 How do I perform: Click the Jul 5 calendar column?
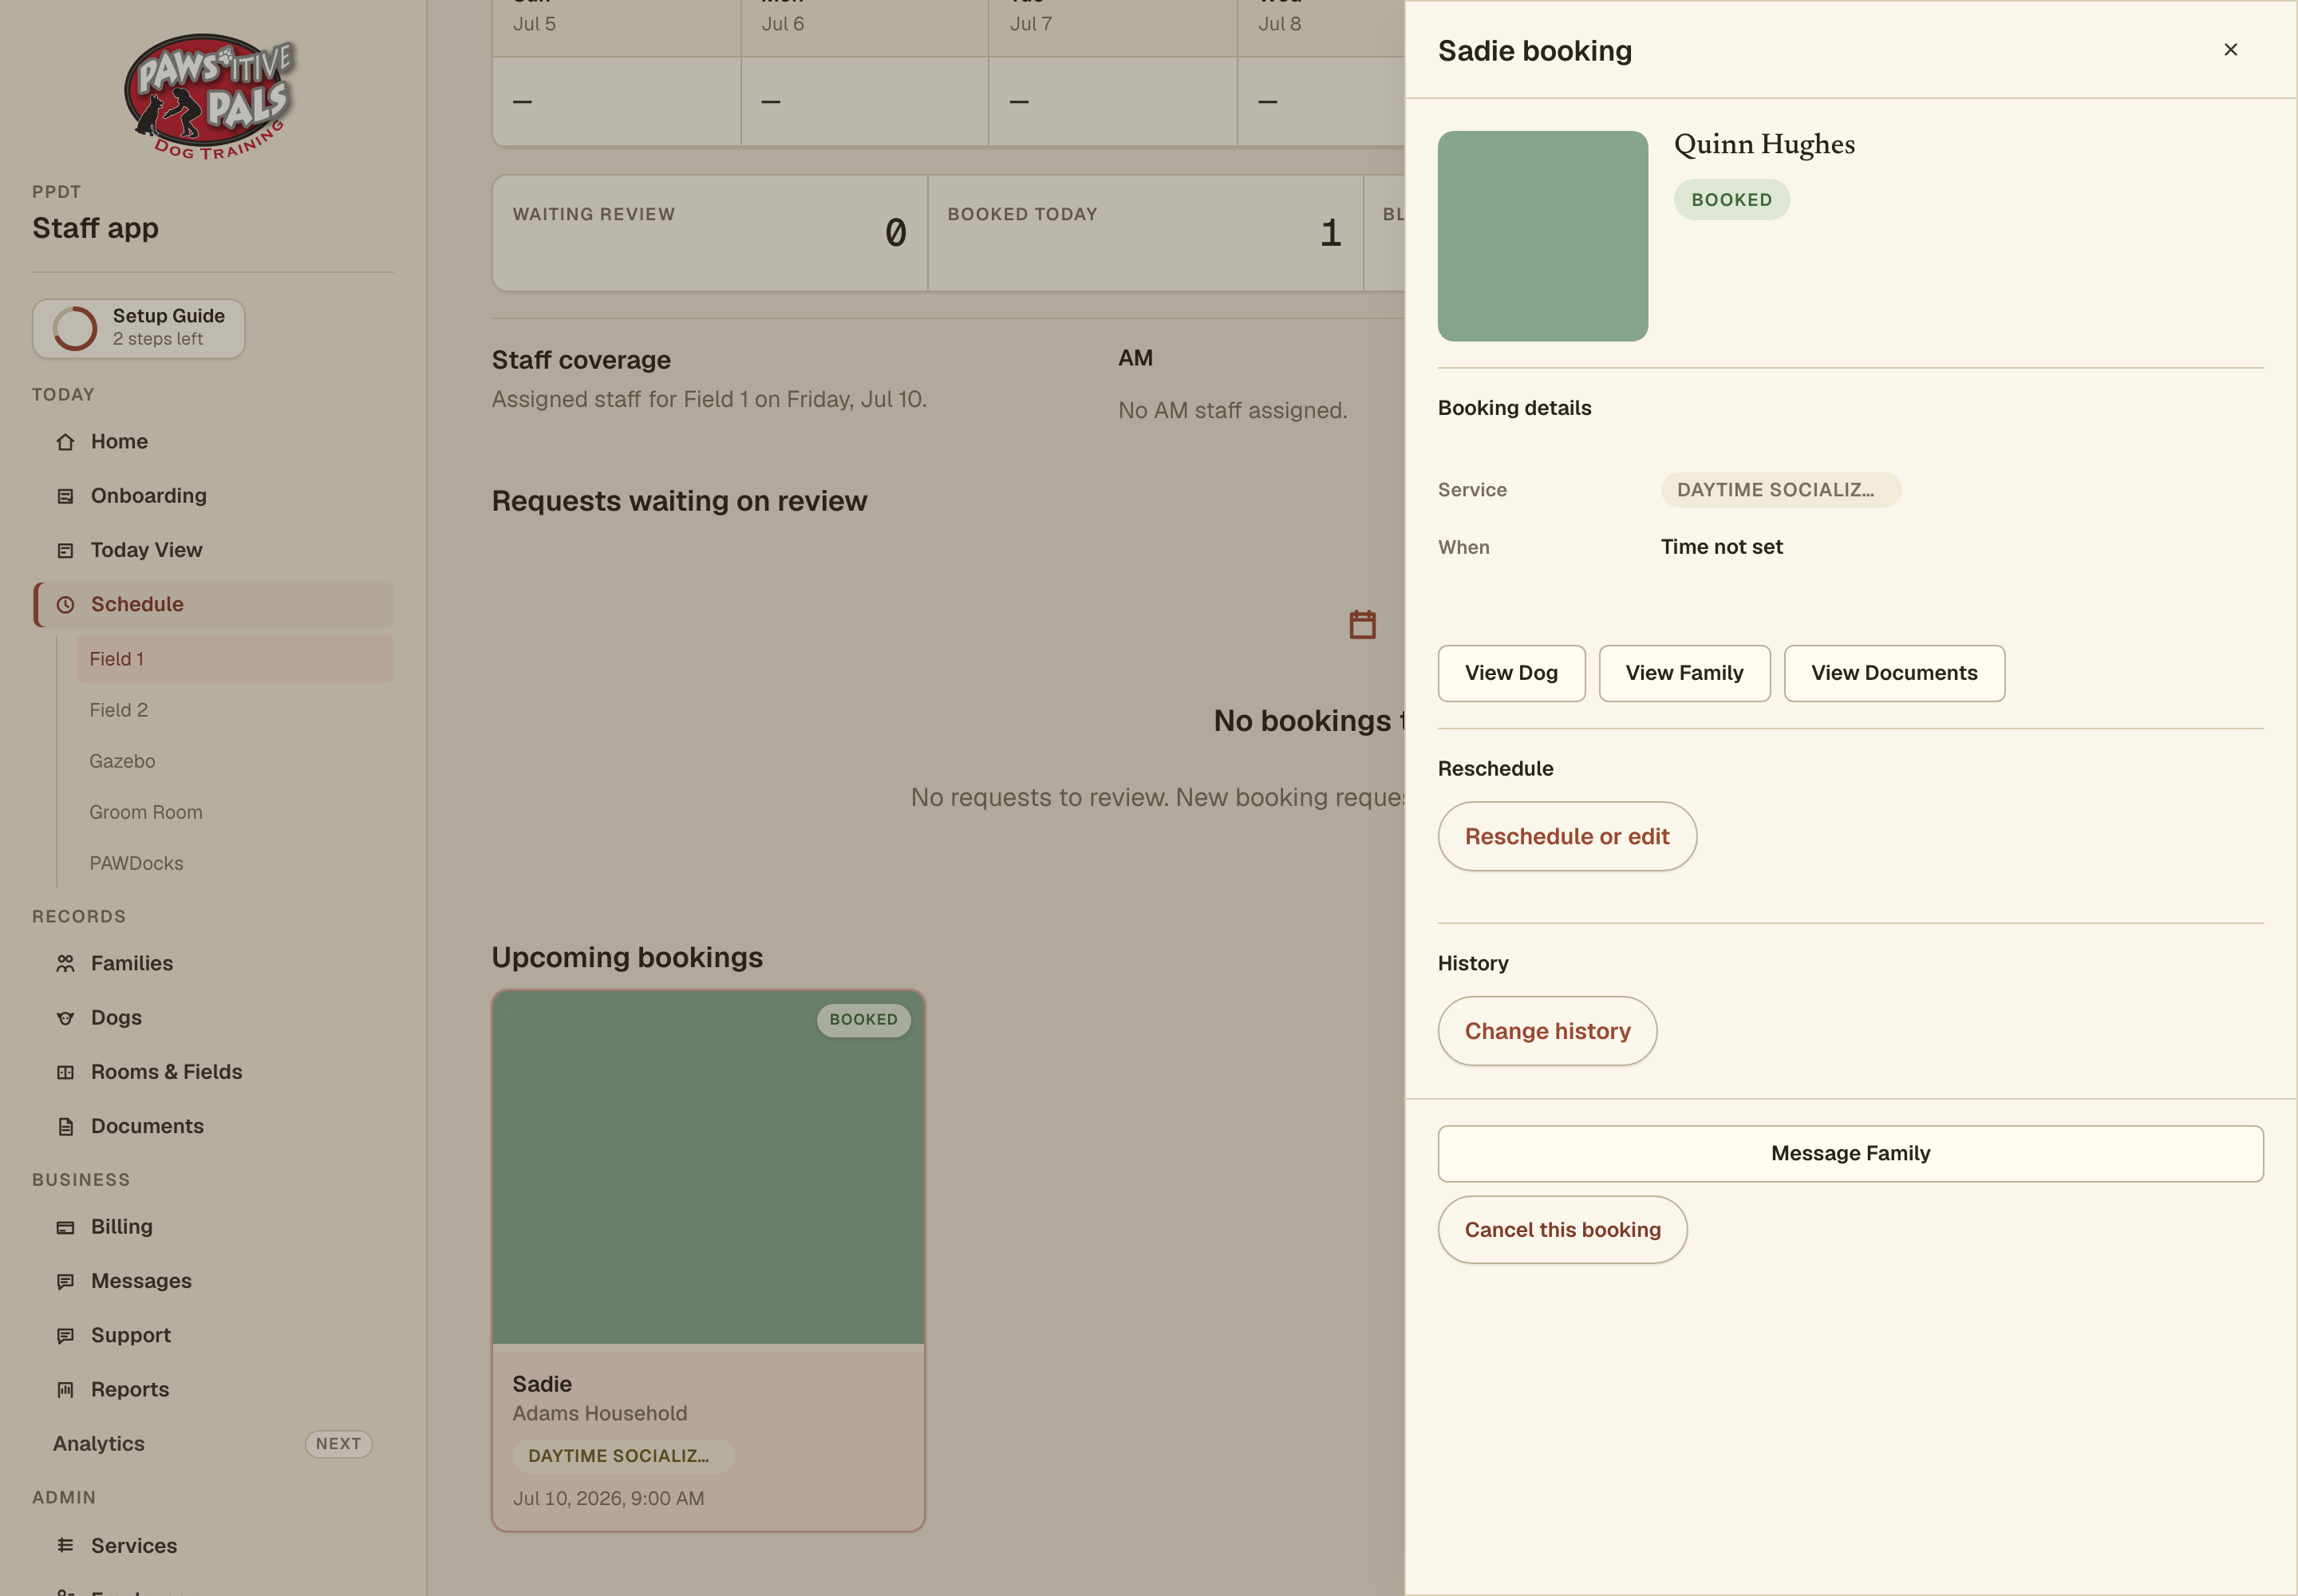[x=616, y=73]
